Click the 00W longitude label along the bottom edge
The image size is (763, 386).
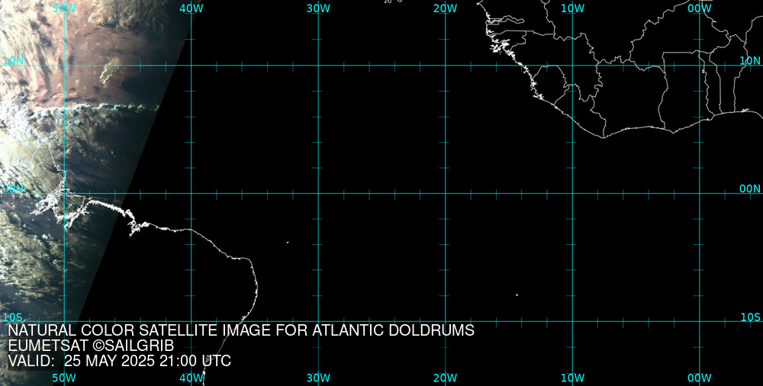point(700,378)
